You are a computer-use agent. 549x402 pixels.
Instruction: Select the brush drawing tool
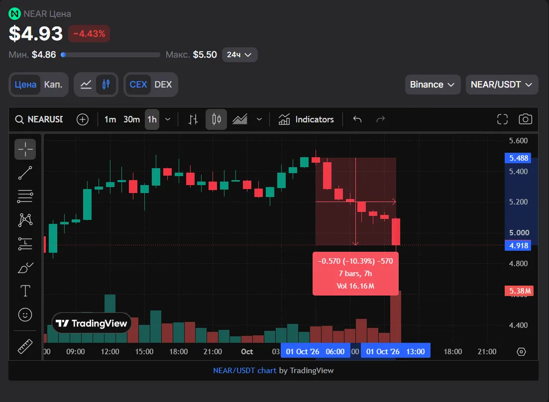point(25,268)
